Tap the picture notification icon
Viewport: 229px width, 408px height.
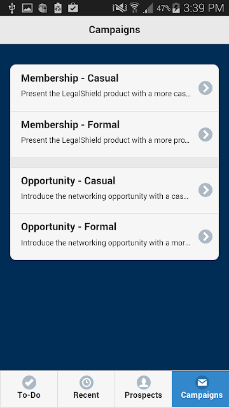(27, 8)
